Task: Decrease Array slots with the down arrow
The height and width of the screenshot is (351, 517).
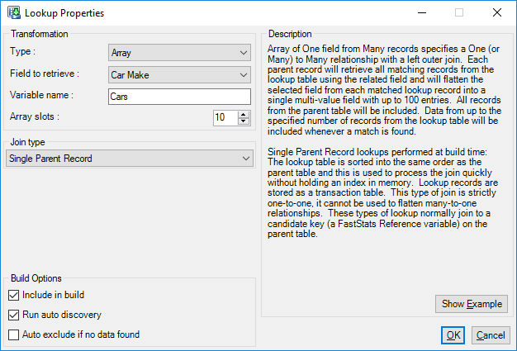Action: click(x=244, y=121)
